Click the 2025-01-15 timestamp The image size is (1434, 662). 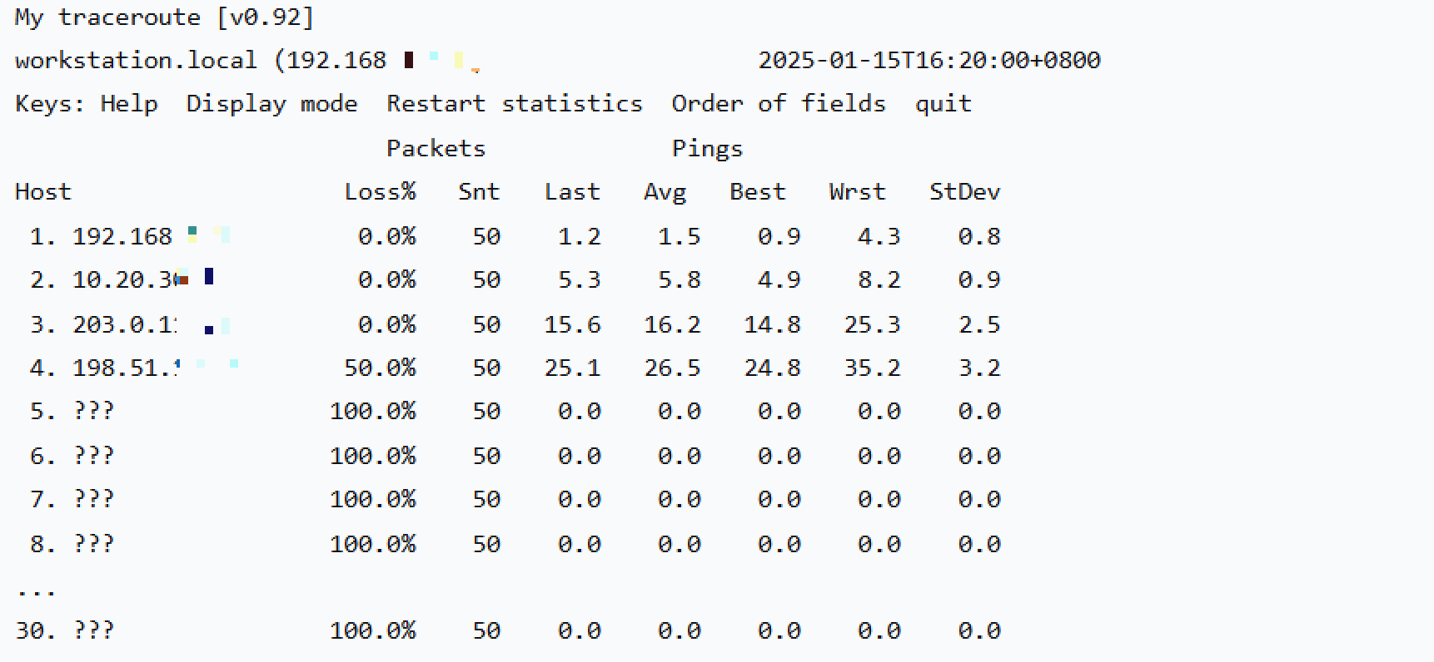(929, 61)
